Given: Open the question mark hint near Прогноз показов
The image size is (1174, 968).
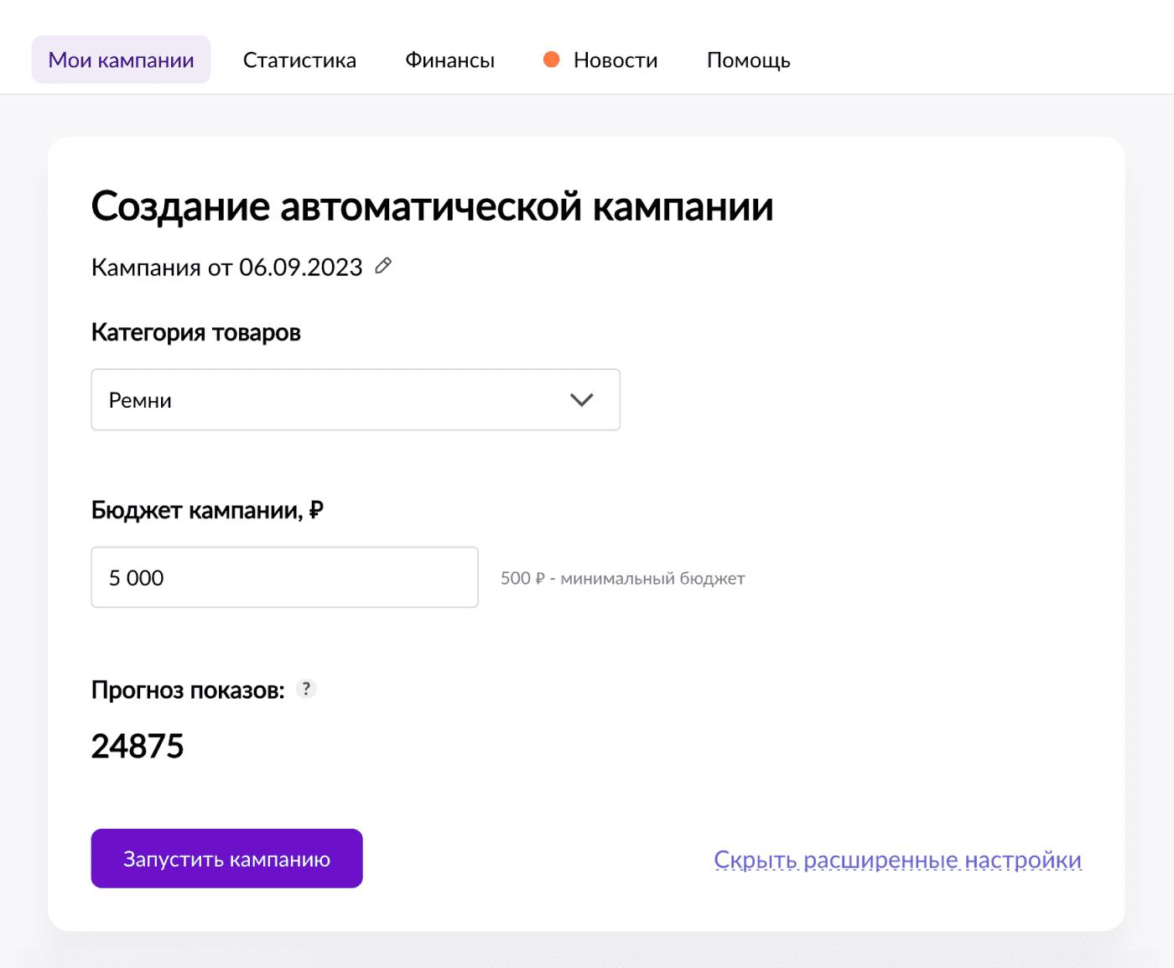Looking at the screenshot, I should point(306,689).
